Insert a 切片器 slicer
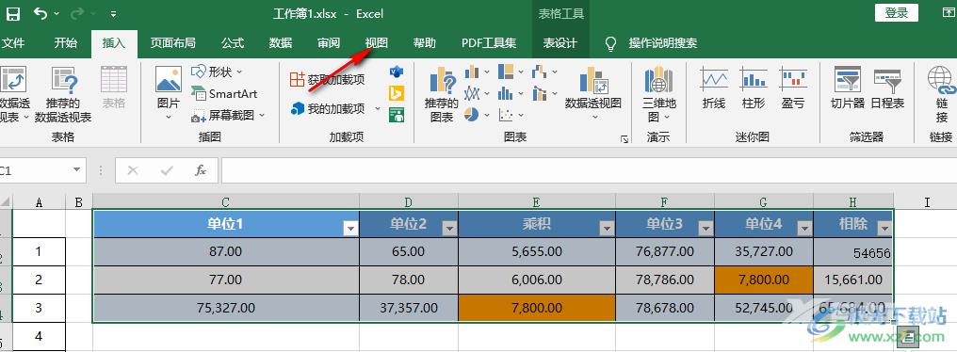This screenshot has height=352, width=957. [x=848, y=88]
